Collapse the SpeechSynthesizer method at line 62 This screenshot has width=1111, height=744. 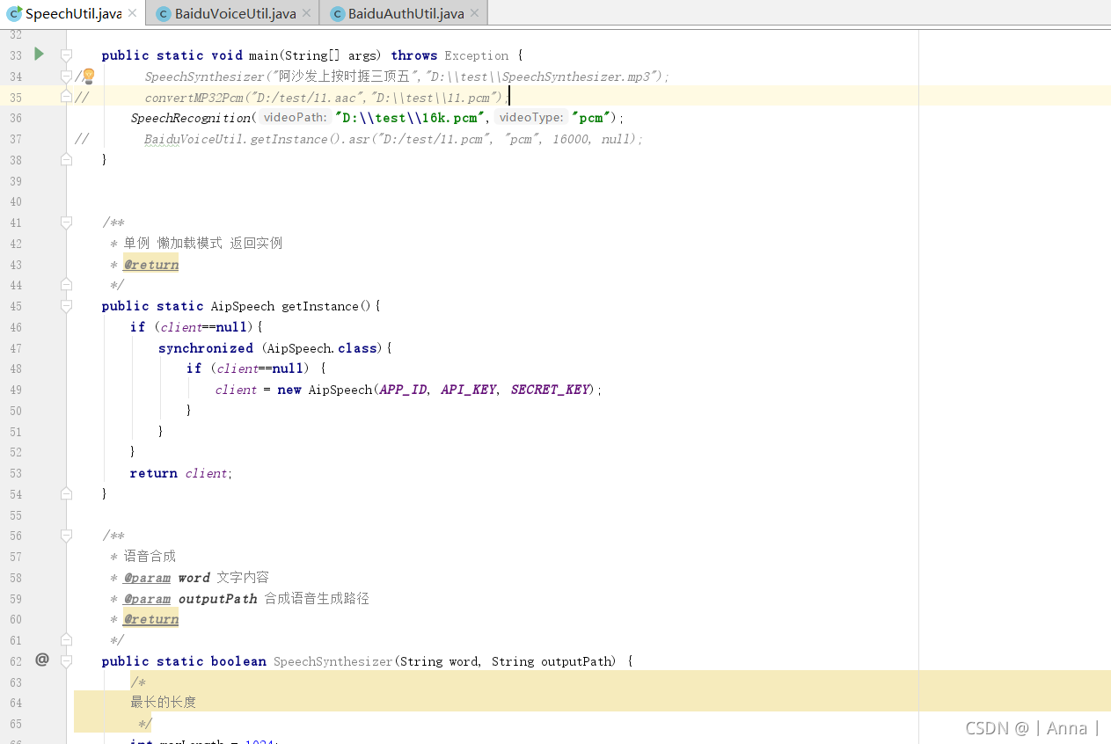click(66, 660)
